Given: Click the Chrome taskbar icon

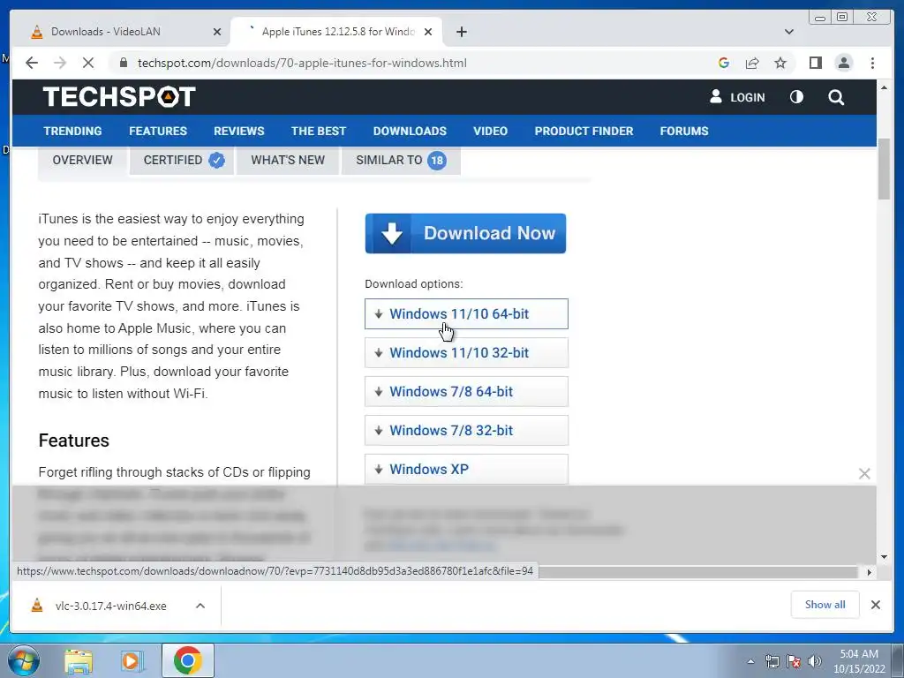Looking at the screenshot, I should coord(188,660).
